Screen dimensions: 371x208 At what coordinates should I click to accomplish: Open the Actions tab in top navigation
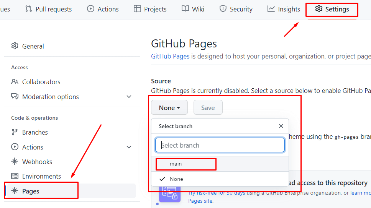click(x=103, y=9)
